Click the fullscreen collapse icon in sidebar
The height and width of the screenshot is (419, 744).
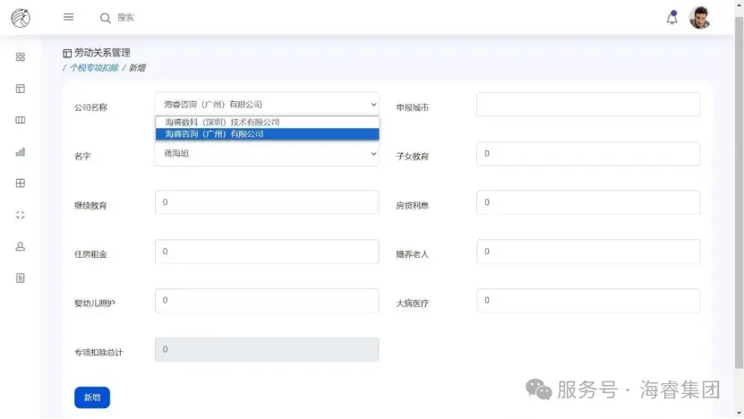21,215
